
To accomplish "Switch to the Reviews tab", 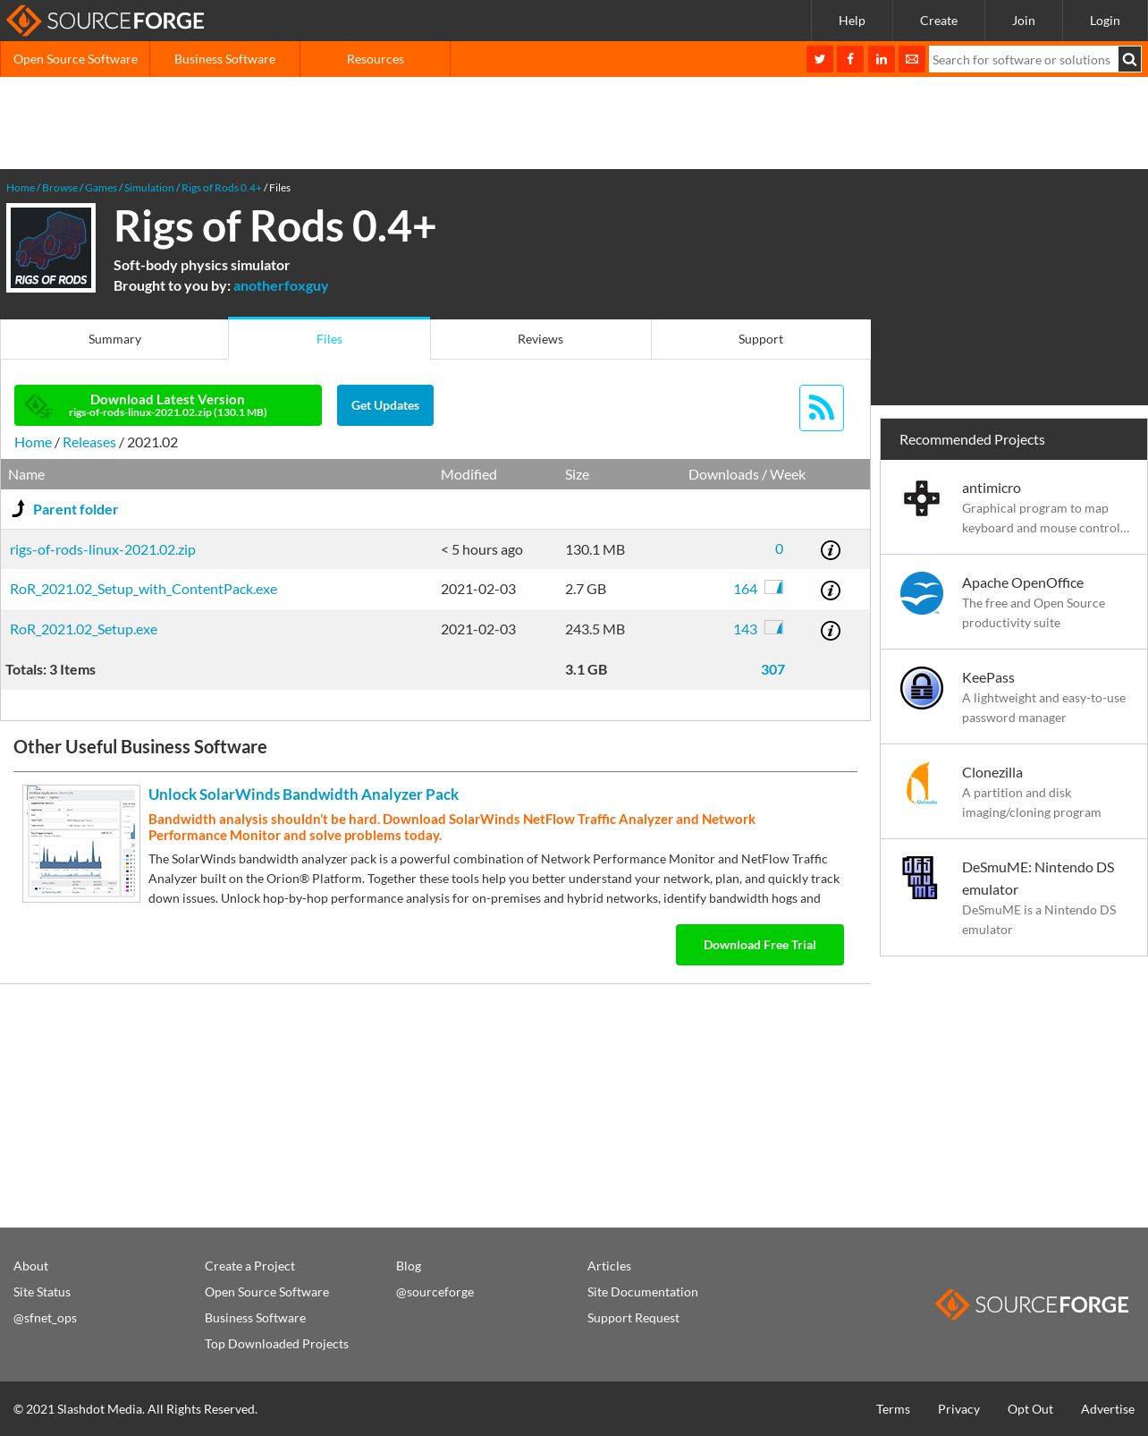I will click(540, 339).
